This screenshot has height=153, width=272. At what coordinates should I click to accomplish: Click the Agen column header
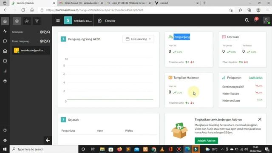click(100, 130)
